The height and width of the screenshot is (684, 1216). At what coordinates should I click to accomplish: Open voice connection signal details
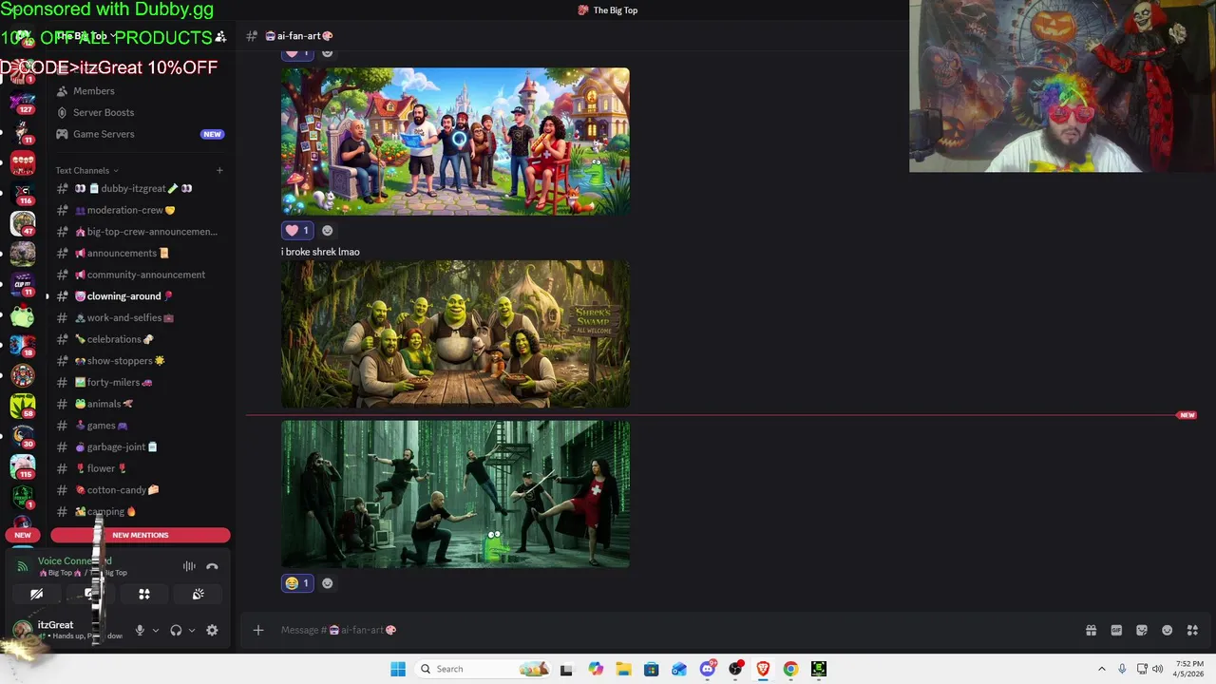[x=23, y=566]
